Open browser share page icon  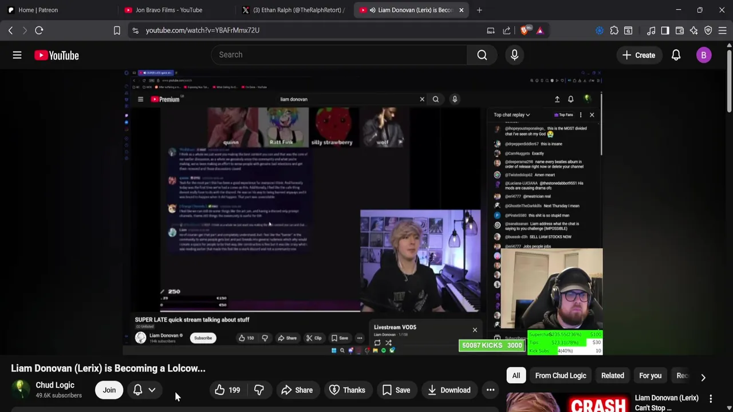click(x=507, y=30)
